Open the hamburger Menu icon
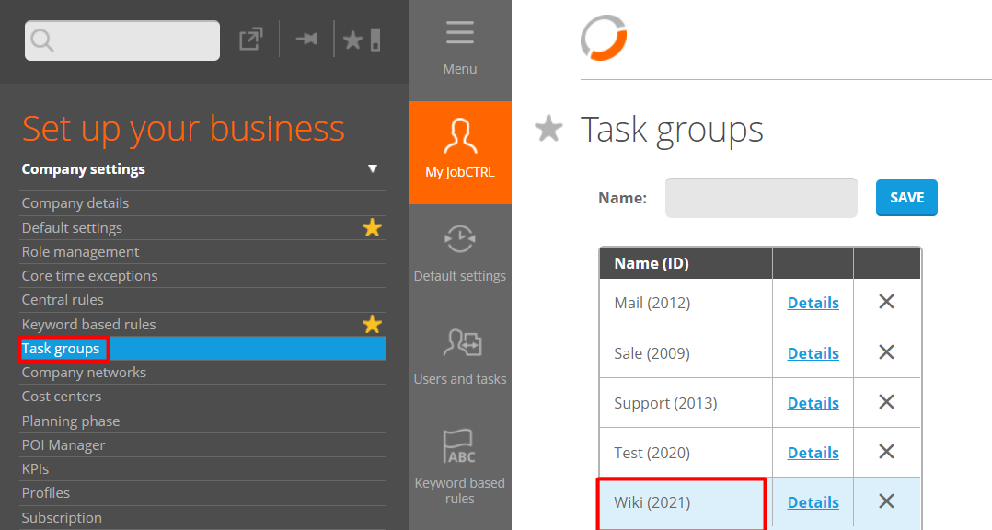Viewport: 992px width, 530px height. pyautogui.click(x=459, y=35)
